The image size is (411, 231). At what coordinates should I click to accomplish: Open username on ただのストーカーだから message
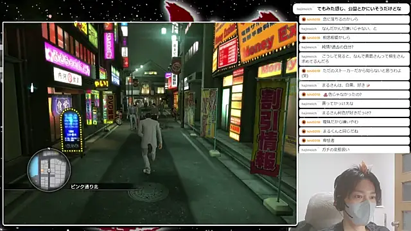[x=313, y=71]
